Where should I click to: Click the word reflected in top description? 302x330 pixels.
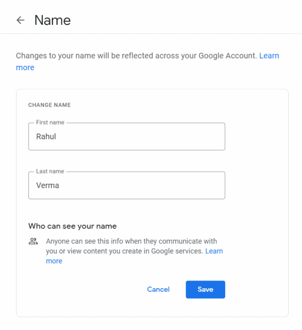coord(138,56)
